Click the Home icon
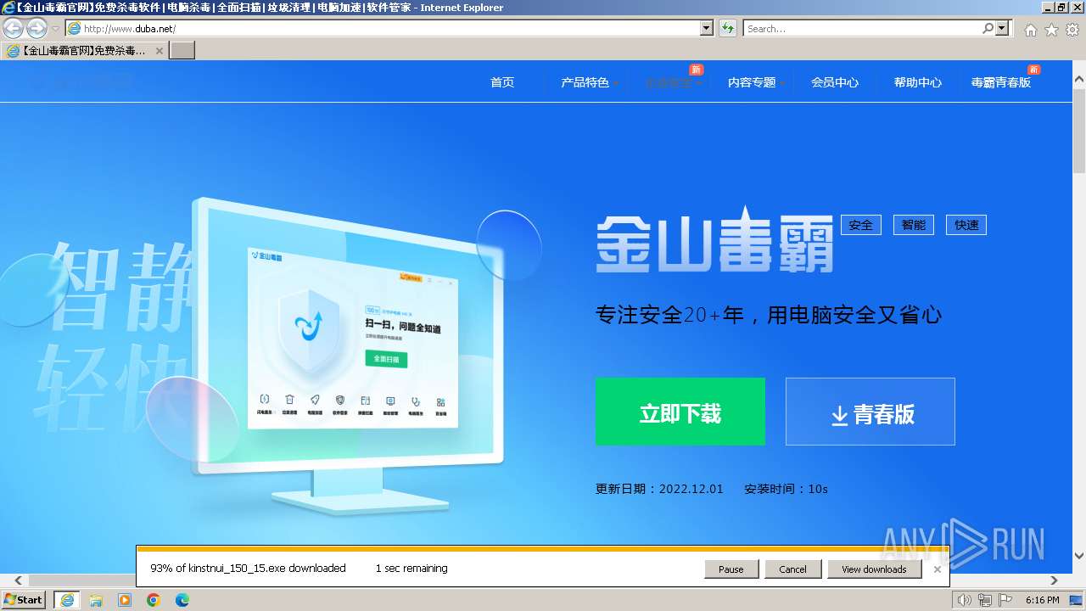1086x611 pixels. point(1030,30)
